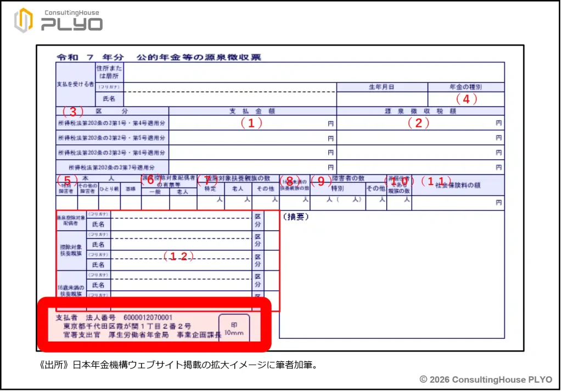Viewport: 562px width, 391px height.
Task: Click the red marker (4) under 年金の種別
Action: pos(467,99)
